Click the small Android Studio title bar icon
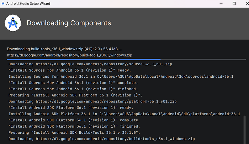 click(3, 3)
